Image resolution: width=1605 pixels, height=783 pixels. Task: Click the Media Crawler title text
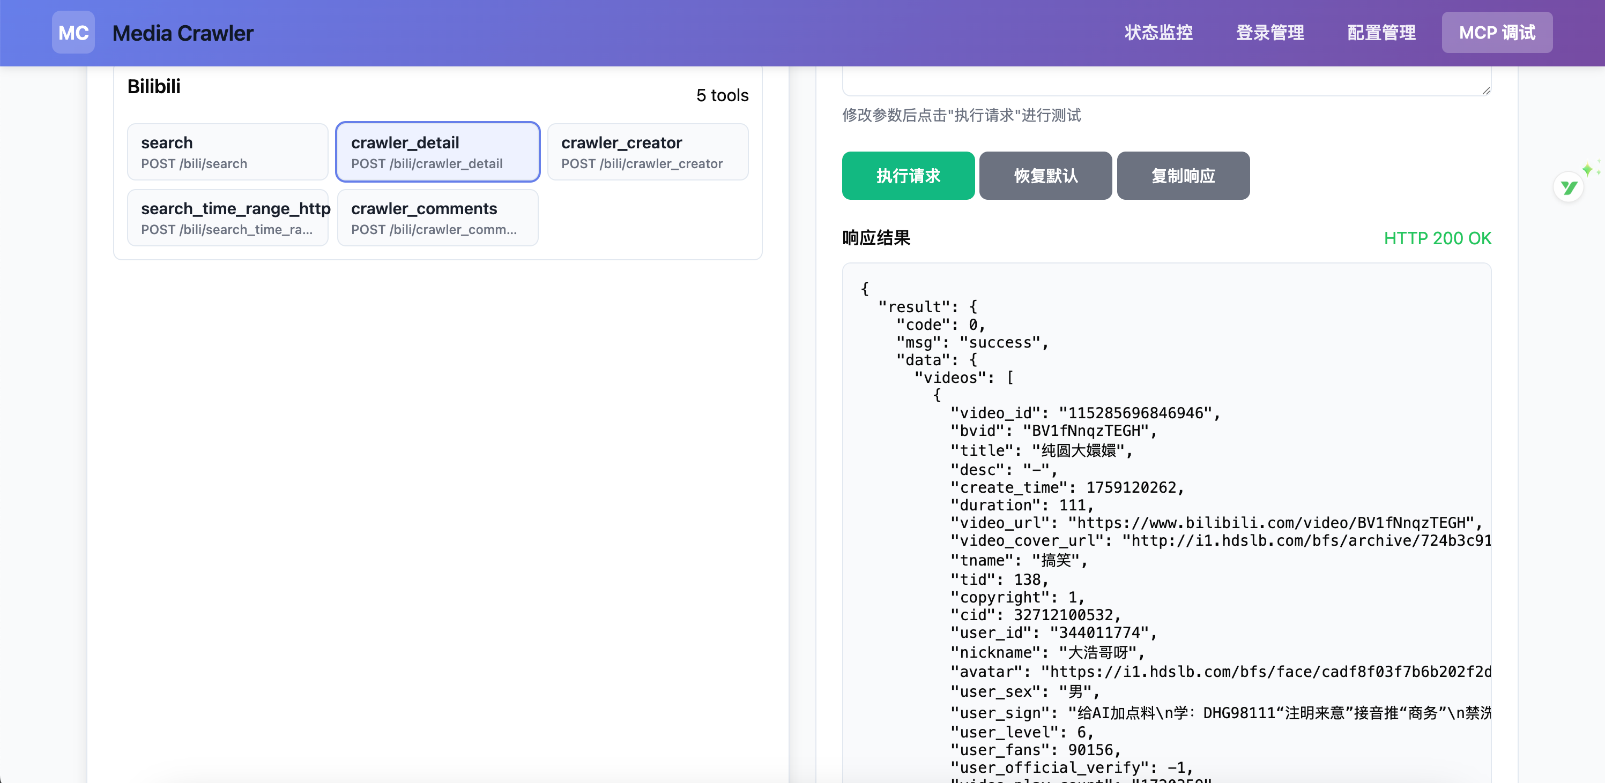(183, 33)
